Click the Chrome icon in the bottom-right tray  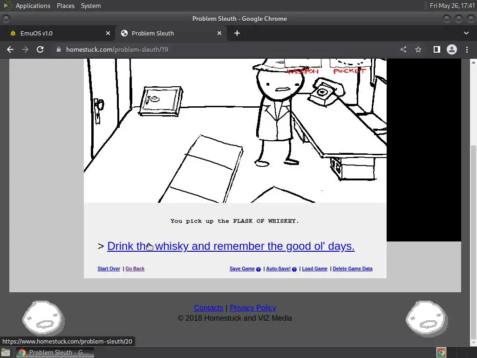[441, 352]
